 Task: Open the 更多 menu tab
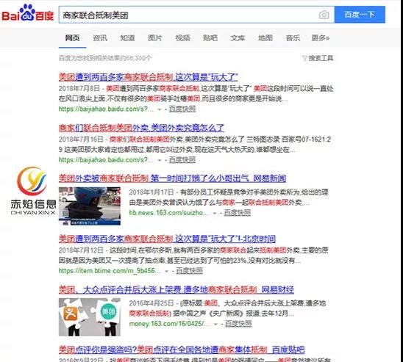point(320,38)
